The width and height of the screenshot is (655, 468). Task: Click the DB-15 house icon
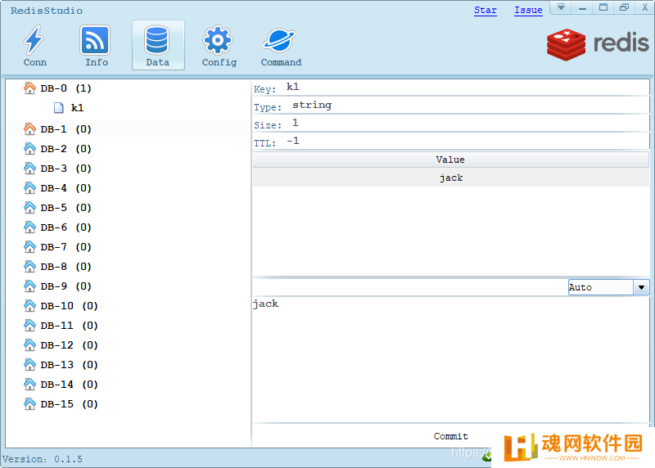pyautogui.click(x=29, y=403)
